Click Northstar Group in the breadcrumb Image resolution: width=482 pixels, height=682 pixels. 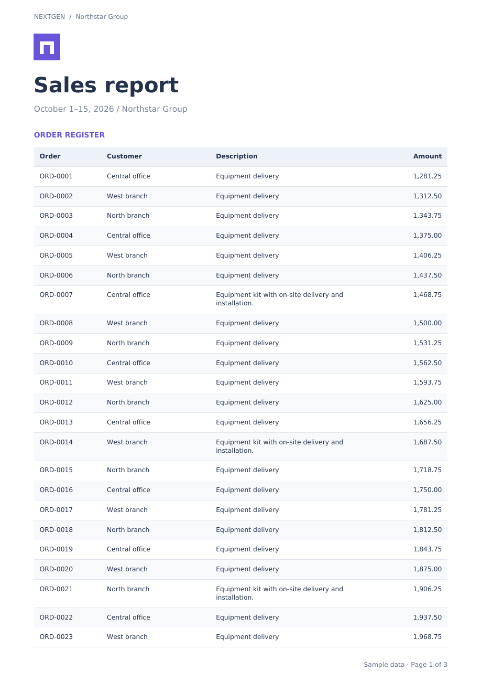102,17
